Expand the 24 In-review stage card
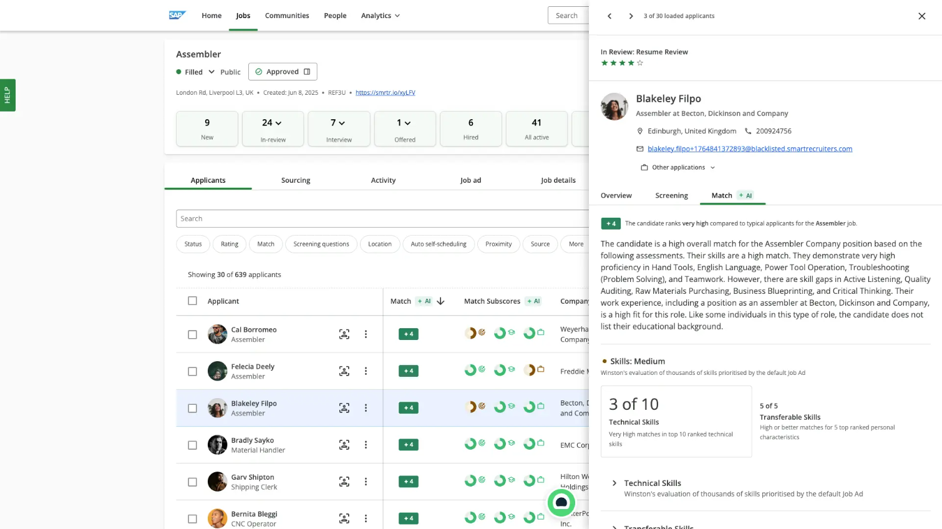The width and height of the screenshot is (942, 529). pyautogui.click(x=273, y=129)
